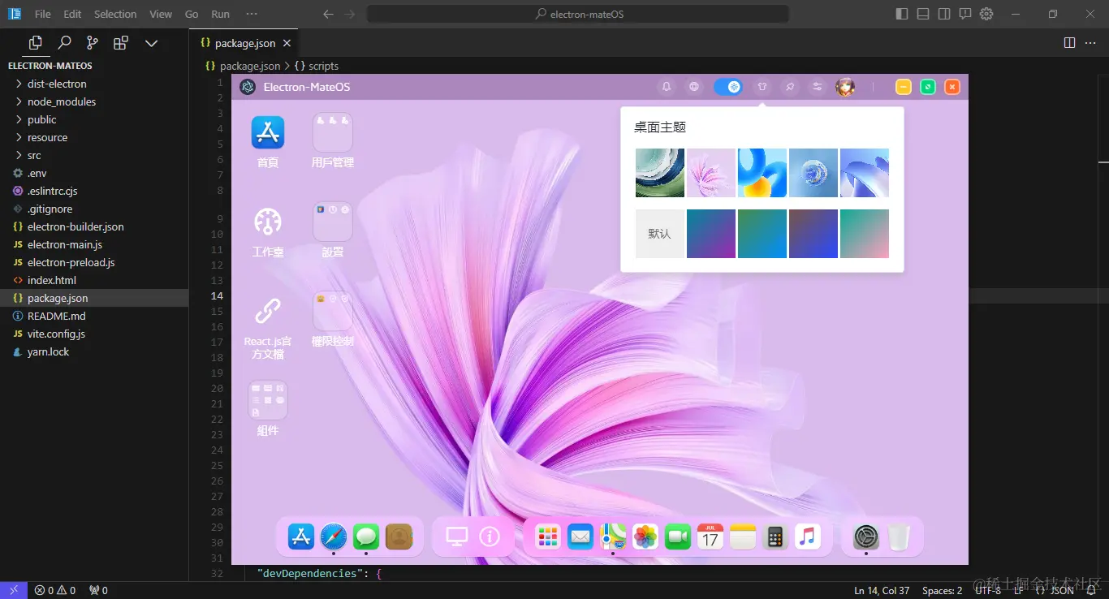Open the Run menu in VS Code
This screenshot has height=599, width=1109.
[x=219, y=13]
